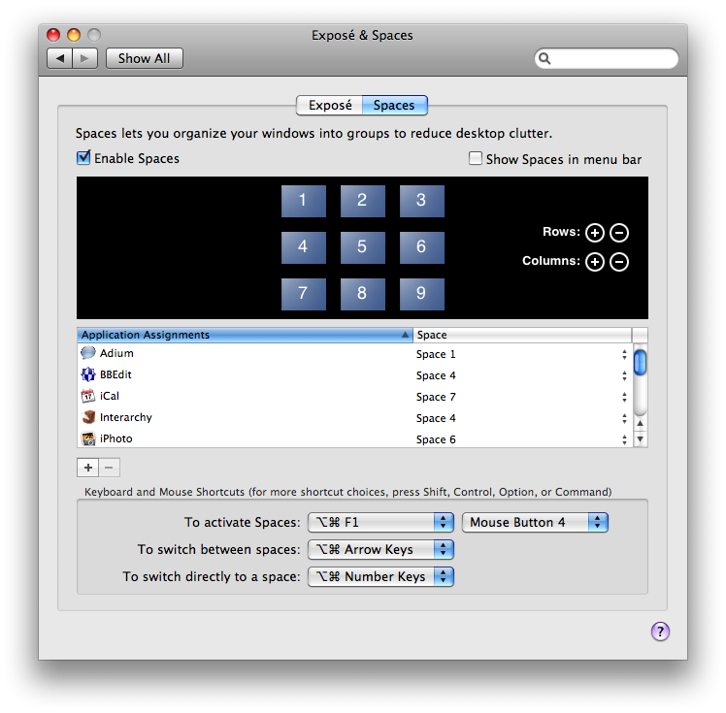Open the Mouse Button 4 dropdown
Image resolution: width=726 pixels, height=713 pixels.
535,522
